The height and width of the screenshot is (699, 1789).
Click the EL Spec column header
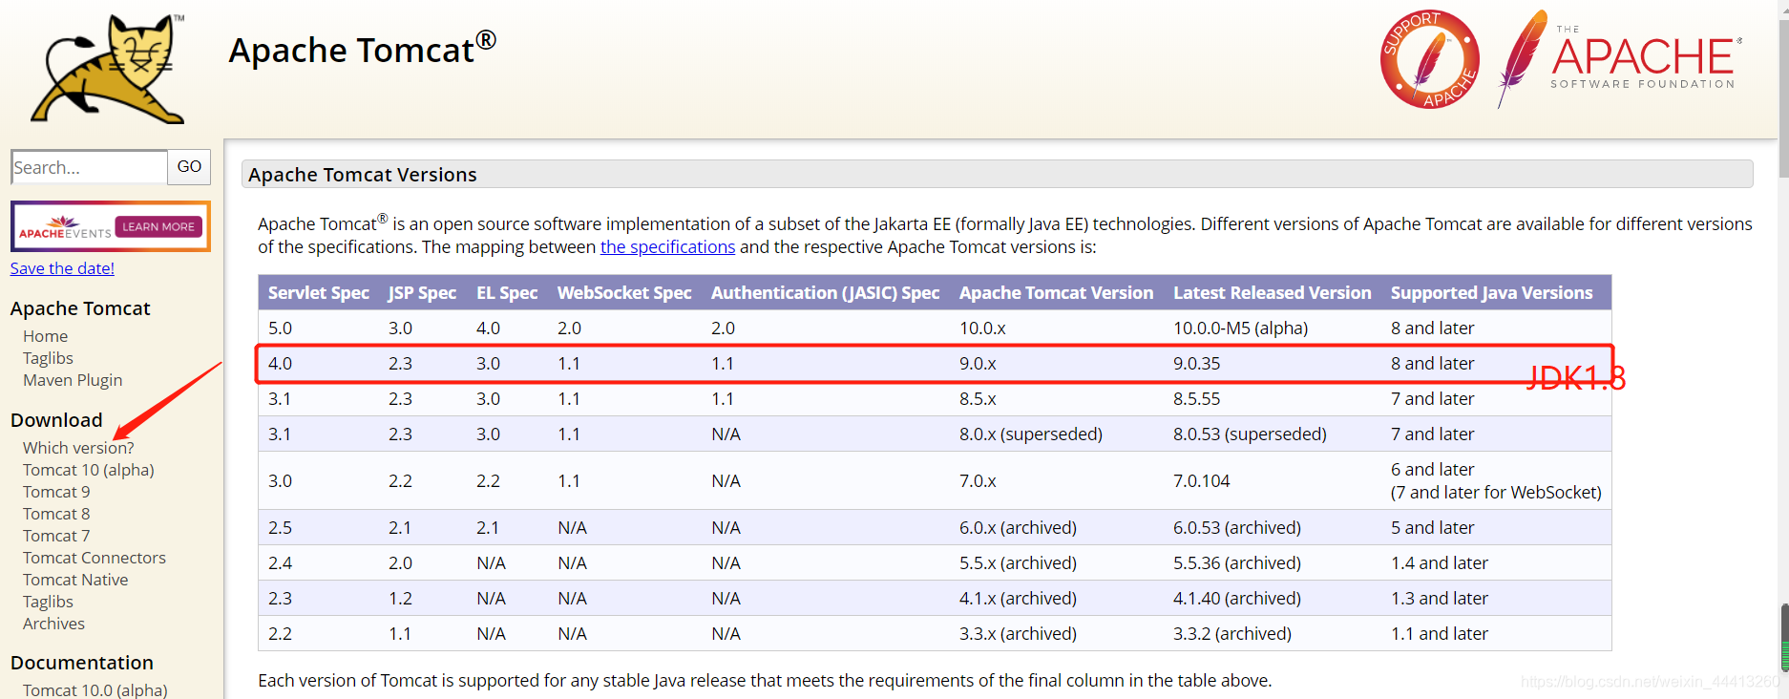pyautogui.click(x=507, y=293)
